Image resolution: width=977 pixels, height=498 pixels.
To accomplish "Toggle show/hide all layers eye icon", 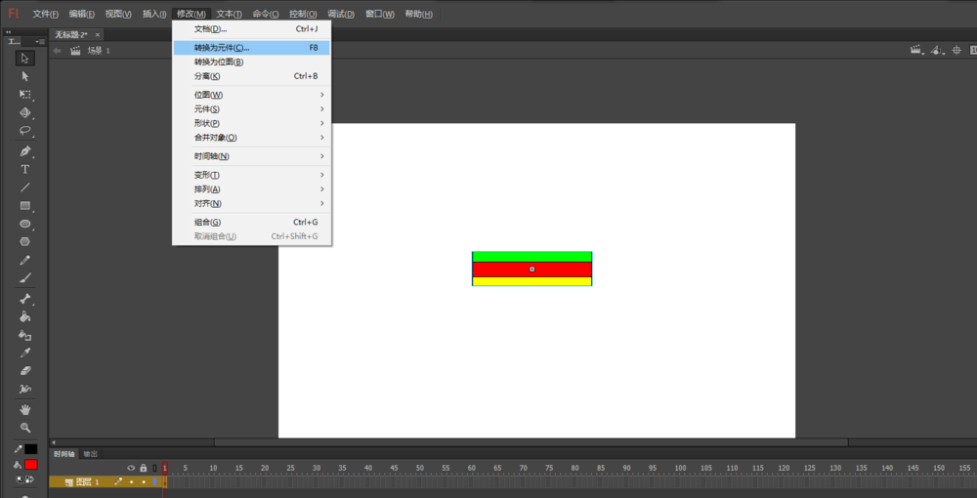I will [x=131, y=468].
